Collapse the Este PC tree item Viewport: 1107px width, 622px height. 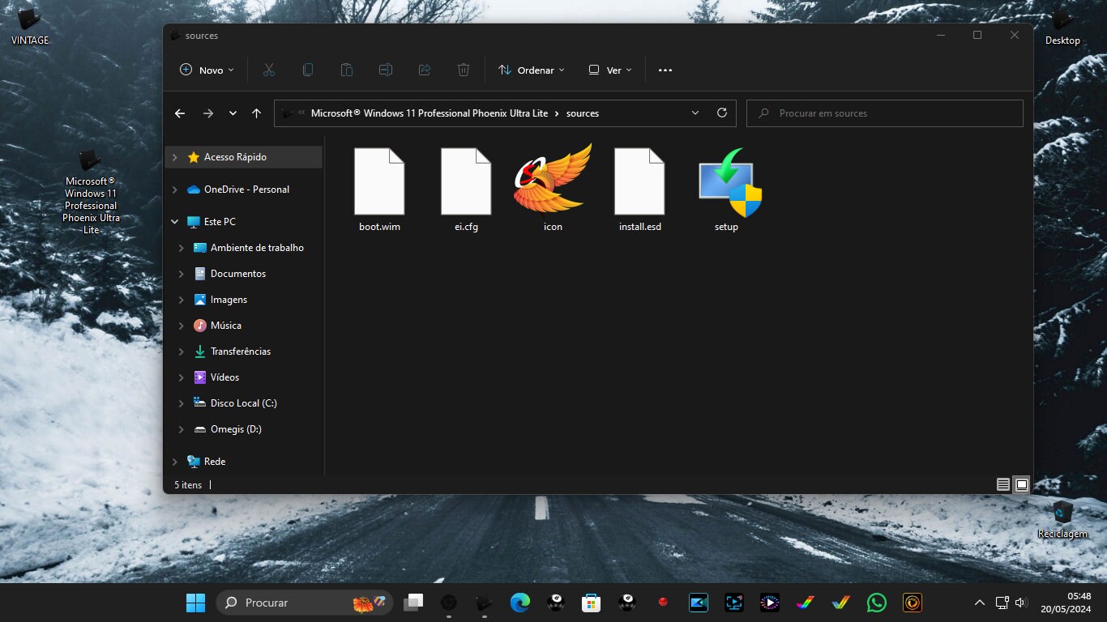173,221
